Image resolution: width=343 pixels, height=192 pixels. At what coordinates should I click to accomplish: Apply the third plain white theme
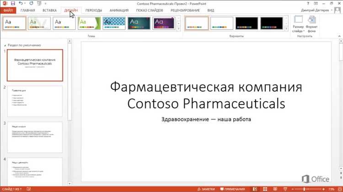pyautogui.click(x=64, y=23)
